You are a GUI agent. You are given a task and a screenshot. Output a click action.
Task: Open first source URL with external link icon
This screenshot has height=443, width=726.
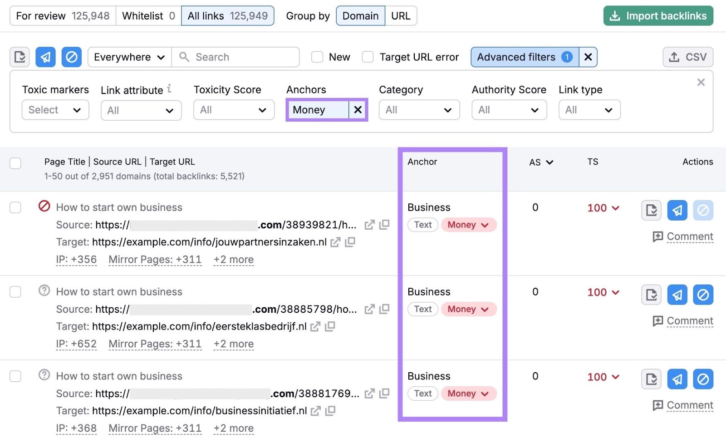click(x=369, y=225)
